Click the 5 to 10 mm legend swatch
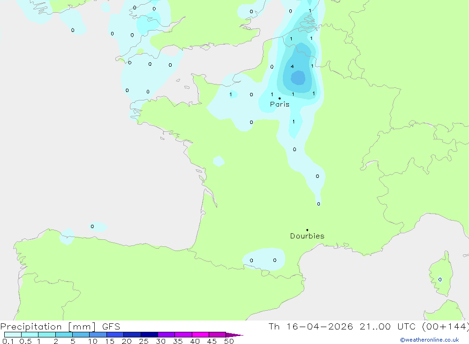This screenshot has width=469, height=344. 81,335
